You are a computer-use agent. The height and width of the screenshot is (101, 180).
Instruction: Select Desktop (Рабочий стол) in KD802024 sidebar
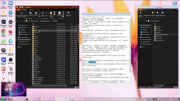(x=24, y=27)
